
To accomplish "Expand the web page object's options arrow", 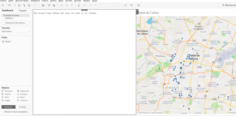I will pyautogui.click(x=137, y=13).
